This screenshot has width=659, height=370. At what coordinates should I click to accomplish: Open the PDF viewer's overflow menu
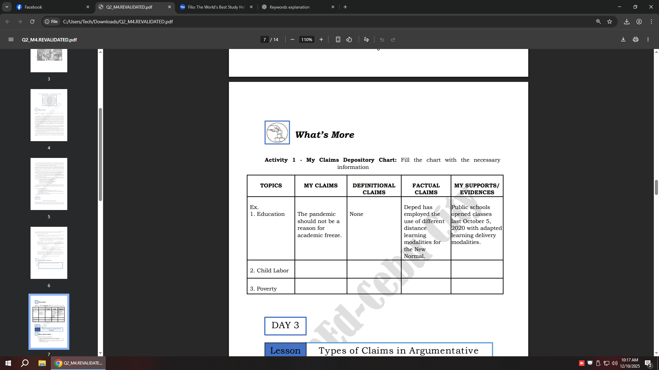click(x=648, y=39)
